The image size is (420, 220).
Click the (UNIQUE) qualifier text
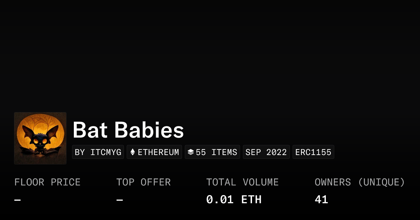(381, 182)
